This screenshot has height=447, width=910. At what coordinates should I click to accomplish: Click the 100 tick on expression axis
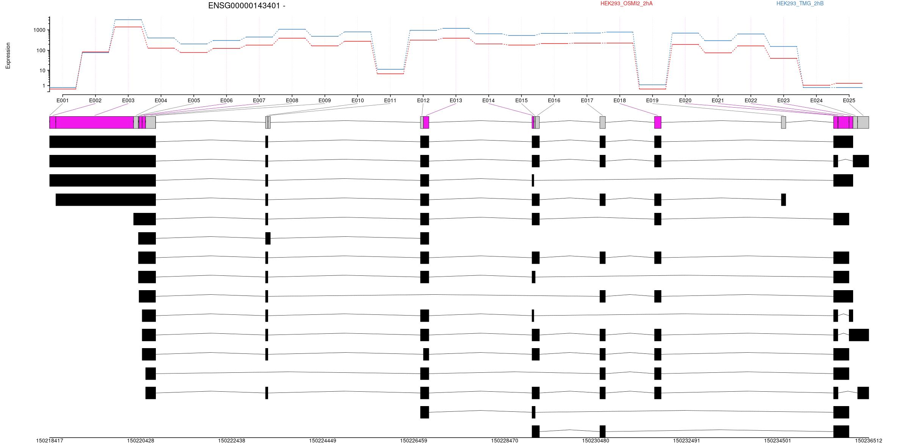[x=41, y=51]
